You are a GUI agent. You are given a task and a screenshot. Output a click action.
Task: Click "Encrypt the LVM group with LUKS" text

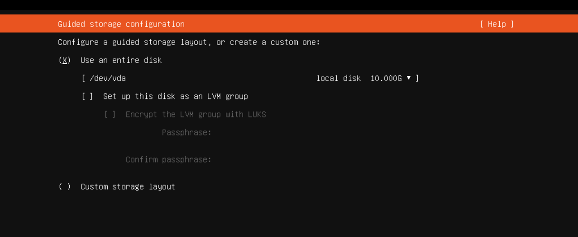pyautogui.click(x=196, y=114)
